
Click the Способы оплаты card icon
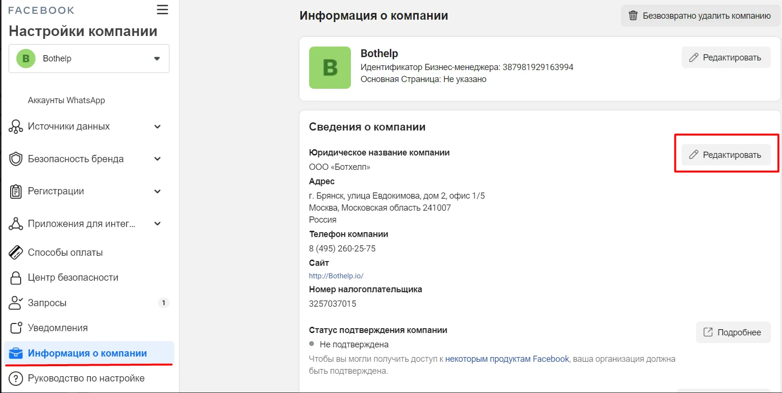[16, 252]
